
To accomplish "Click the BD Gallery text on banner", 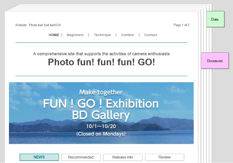I will (x=101, y=115).
